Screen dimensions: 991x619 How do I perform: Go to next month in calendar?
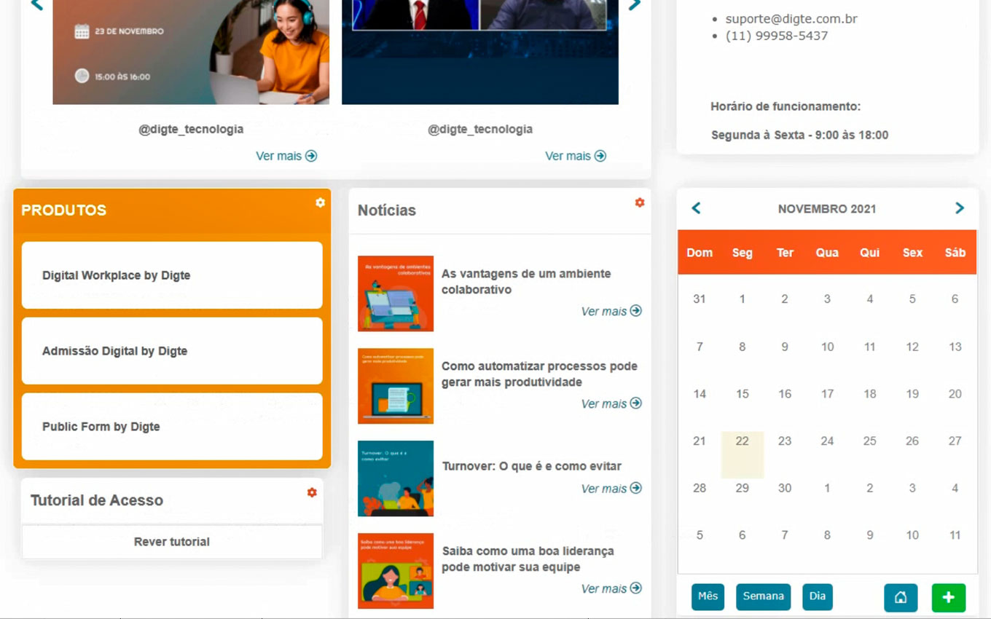click(960, 208)
